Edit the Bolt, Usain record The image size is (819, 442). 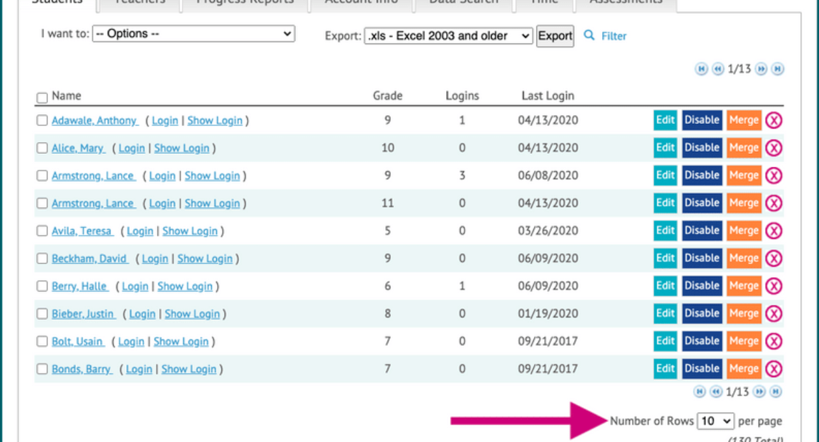coord(665,341)
